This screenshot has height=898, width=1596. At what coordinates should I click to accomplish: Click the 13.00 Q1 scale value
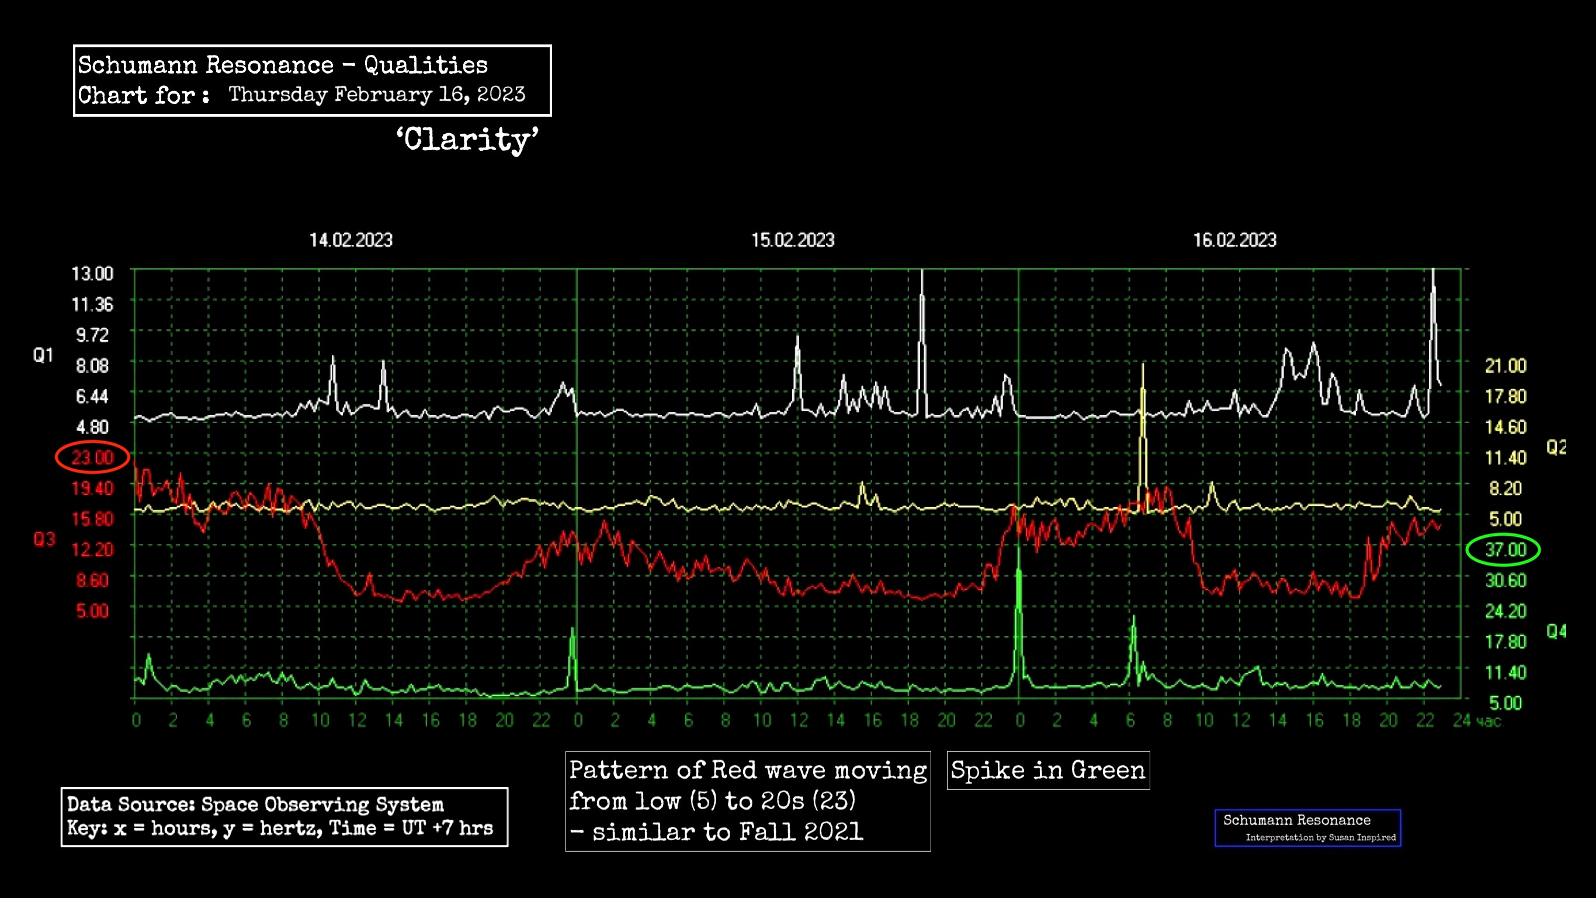(x=92, y=274)
